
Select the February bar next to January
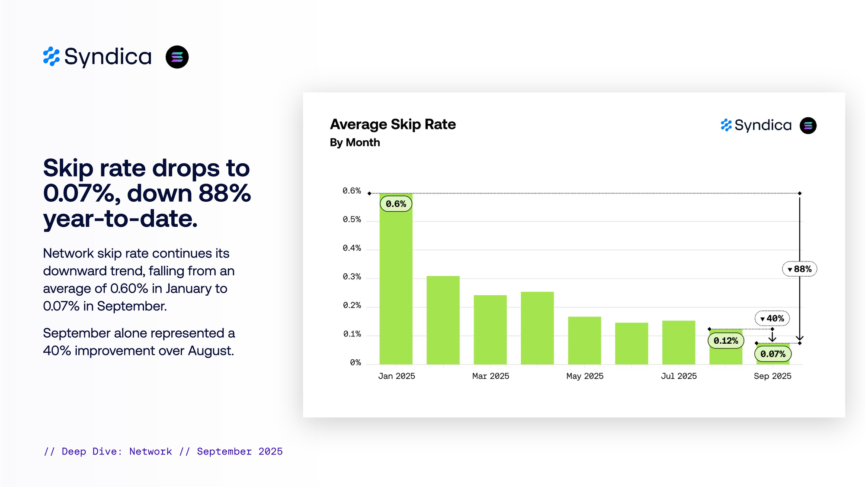[x=443, y=320]
